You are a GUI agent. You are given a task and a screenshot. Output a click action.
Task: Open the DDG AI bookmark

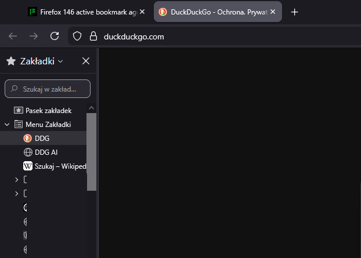coord(46,152)
